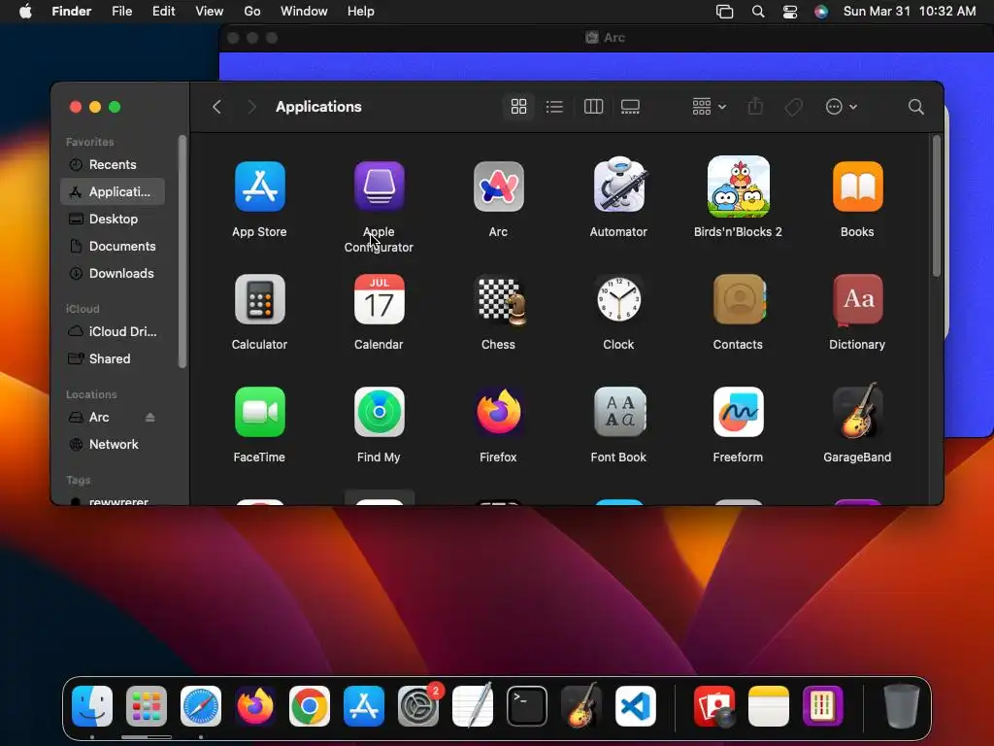Open the Window menu in menu bar

pyautogui.click(x=304, y=12)
